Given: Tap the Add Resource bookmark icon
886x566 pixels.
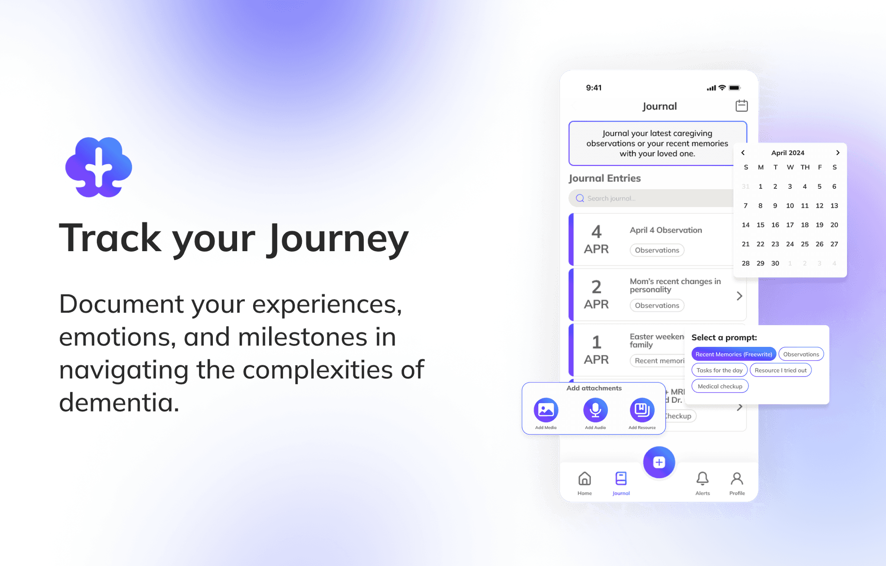Looking at the screenshot, I should tap(642, 410).
